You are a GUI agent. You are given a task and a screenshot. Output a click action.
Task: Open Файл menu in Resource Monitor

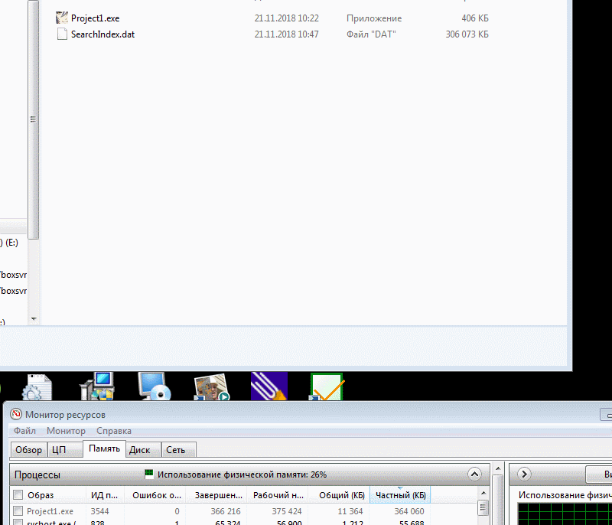point(24,431)
